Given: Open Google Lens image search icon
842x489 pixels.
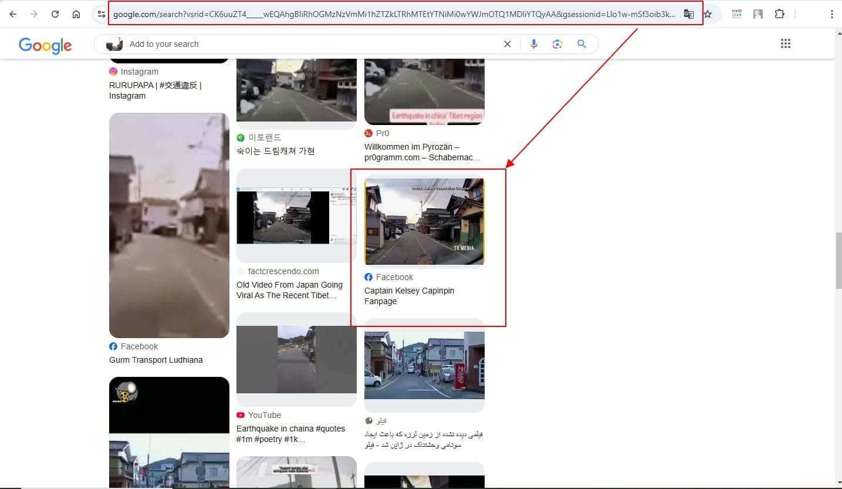Looking at the screenshot, I should tap(557, 44).
